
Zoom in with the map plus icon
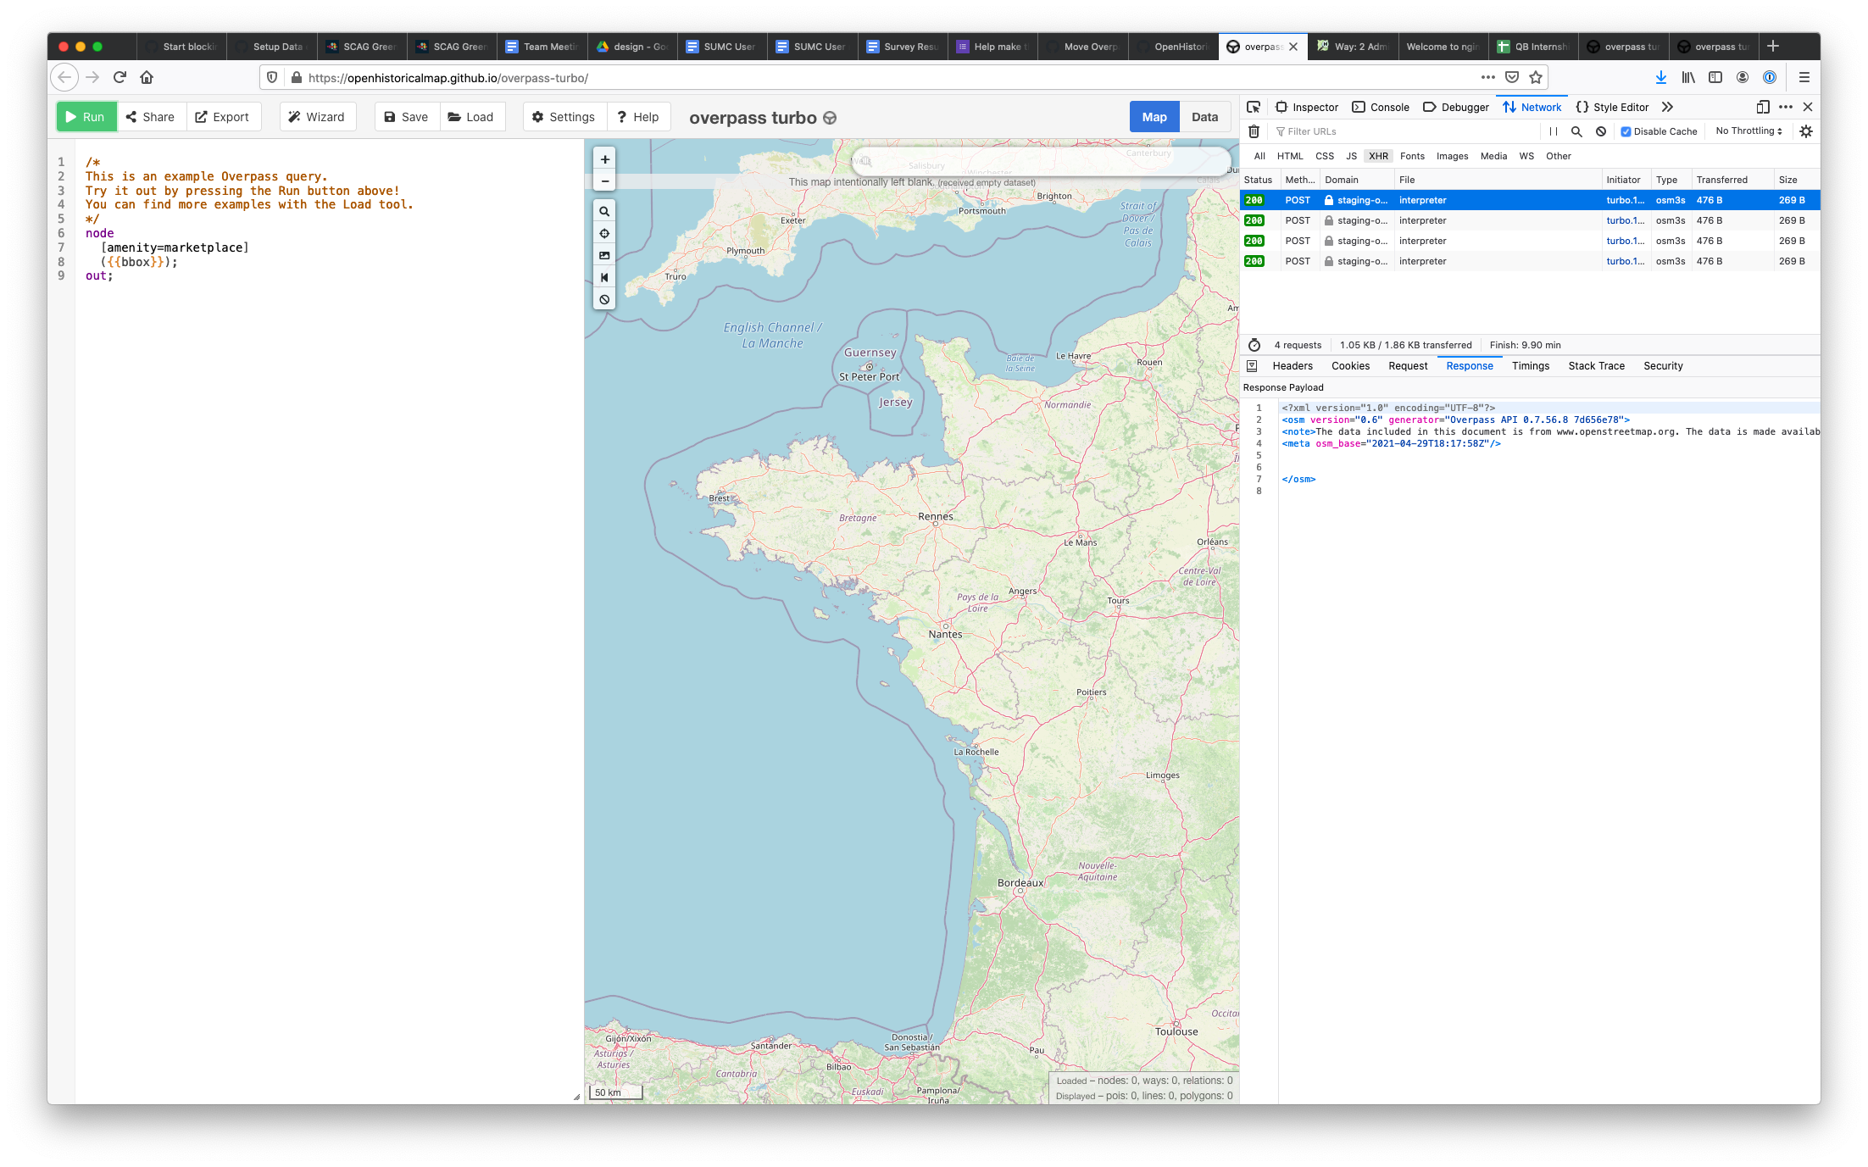[x=604, y=158]
